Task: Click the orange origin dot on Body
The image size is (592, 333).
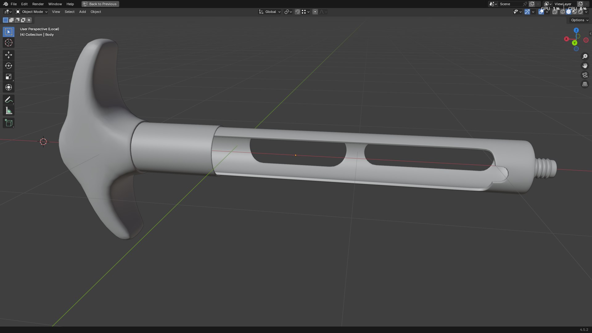Action: (295, 155)
